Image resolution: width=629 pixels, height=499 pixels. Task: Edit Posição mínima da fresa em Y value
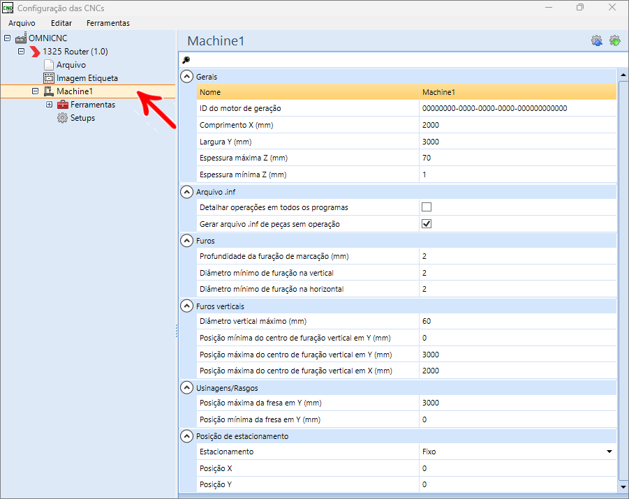[x=517, y=419]
